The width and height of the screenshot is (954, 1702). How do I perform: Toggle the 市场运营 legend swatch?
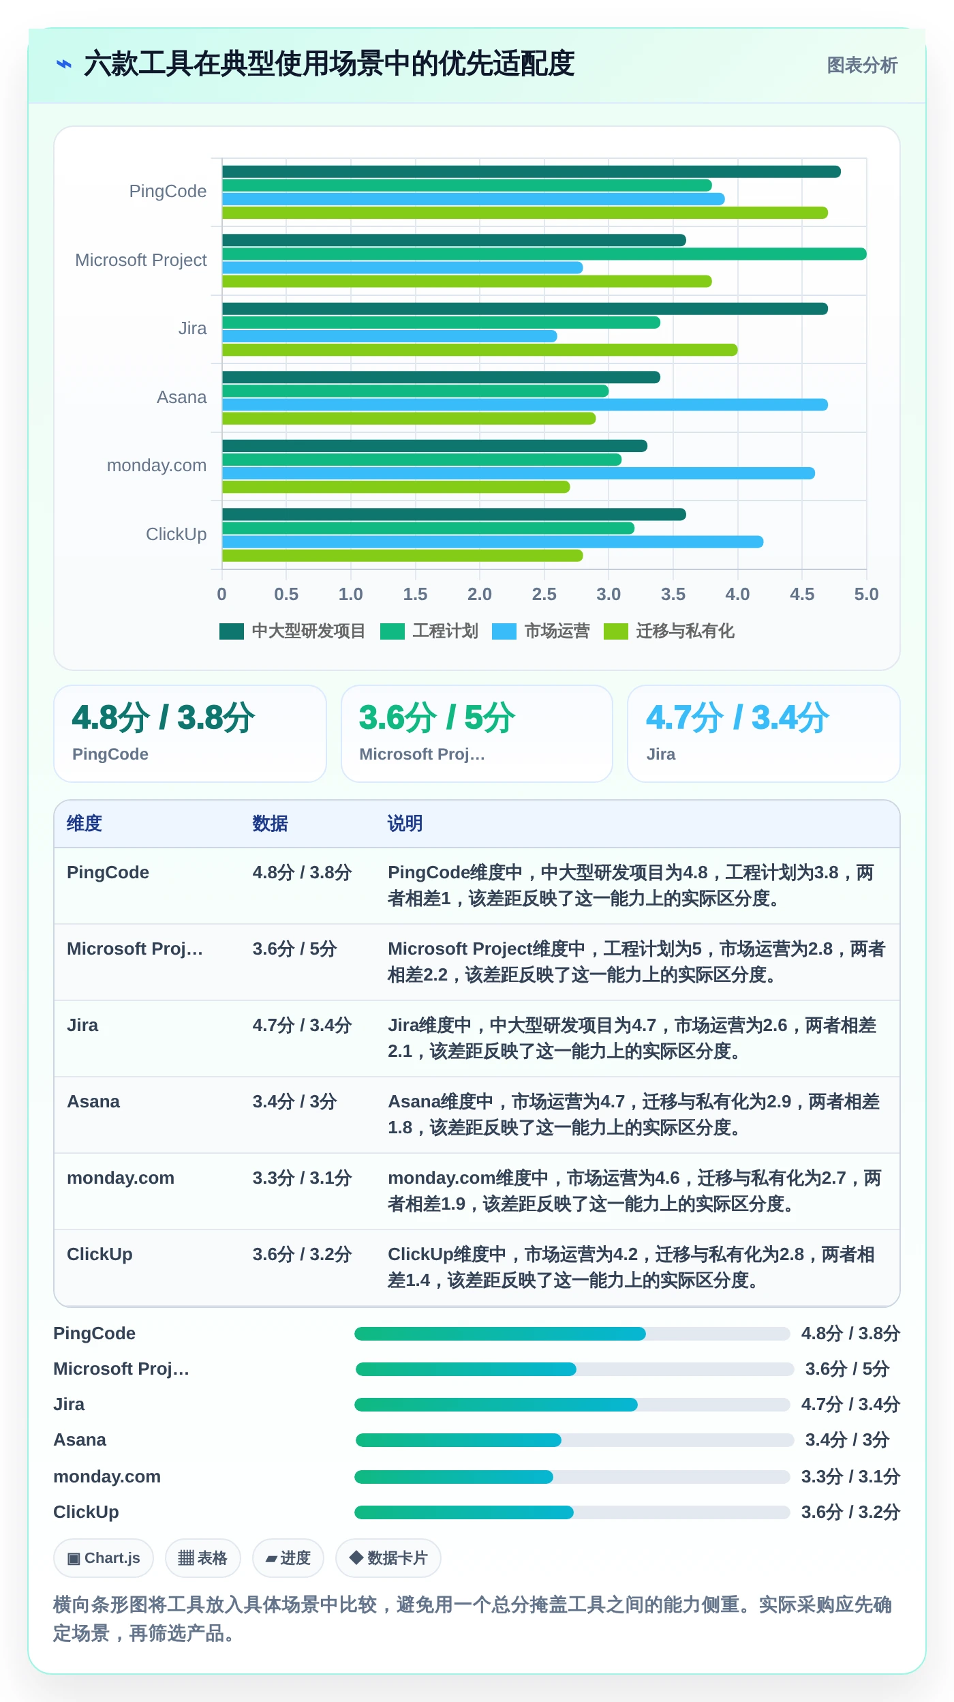(x=504, y=631)
